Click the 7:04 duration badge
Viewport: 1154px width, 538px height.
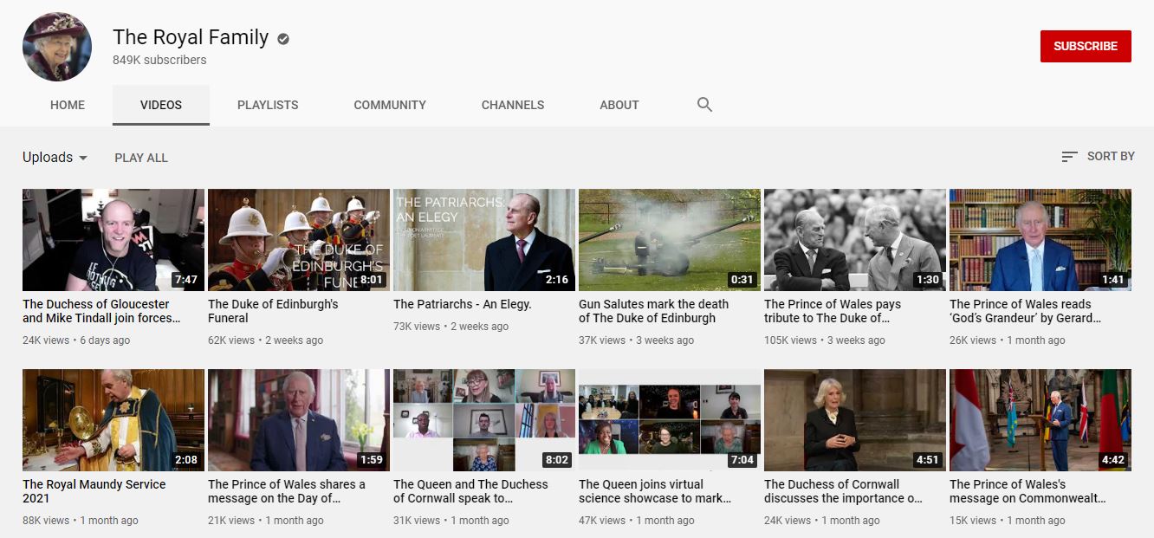tap(742, 460)
